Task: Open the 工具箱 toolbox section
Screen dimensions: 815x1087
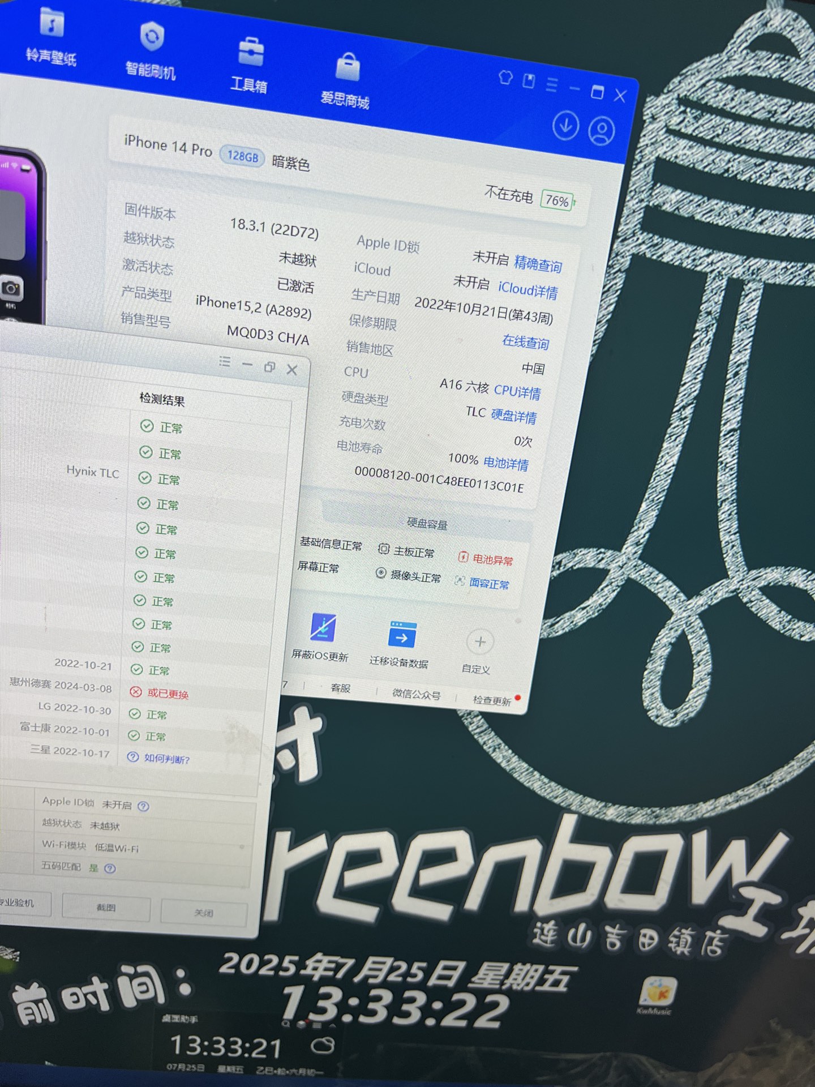Action: point(249,65)
